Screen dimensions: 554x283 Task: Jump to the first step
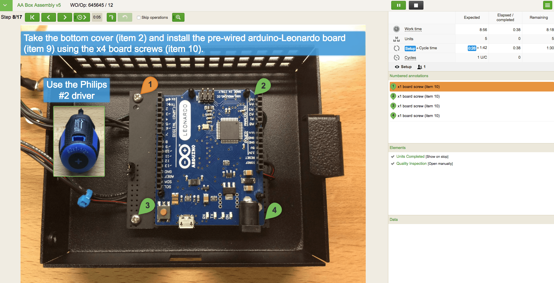pos(32,17)
